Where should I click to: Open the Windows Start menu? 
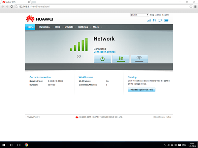[4, 145]
